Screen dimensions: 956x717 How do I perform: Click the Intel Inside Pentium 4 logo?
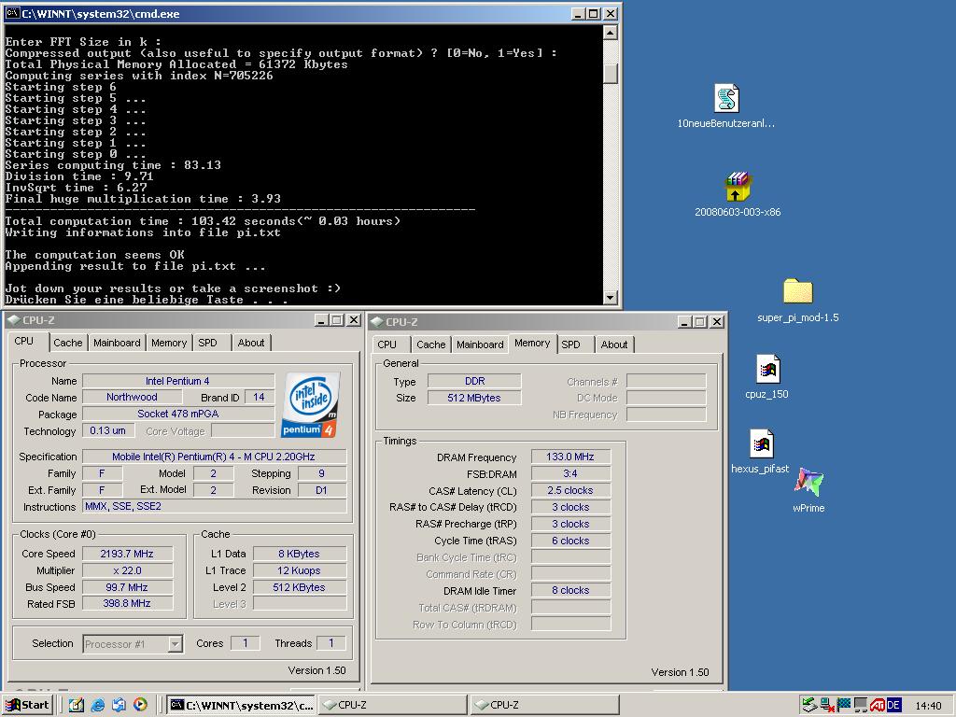311,404
